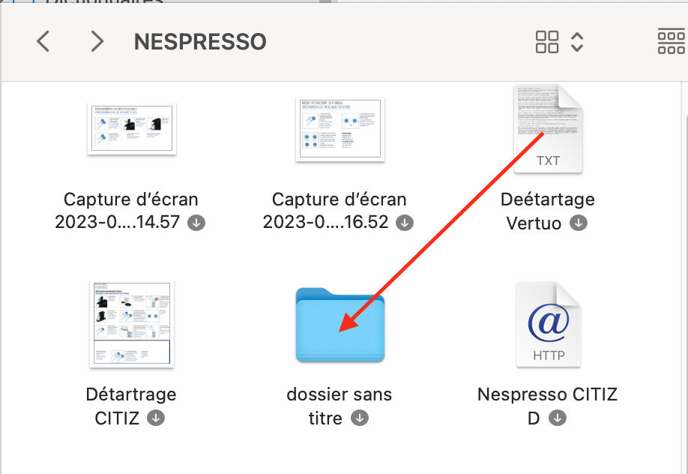Viewport: 688px width, 474px height.
Task: Download the Détartrage CITIZ file from iCloud
Action: tap(156, 418)
